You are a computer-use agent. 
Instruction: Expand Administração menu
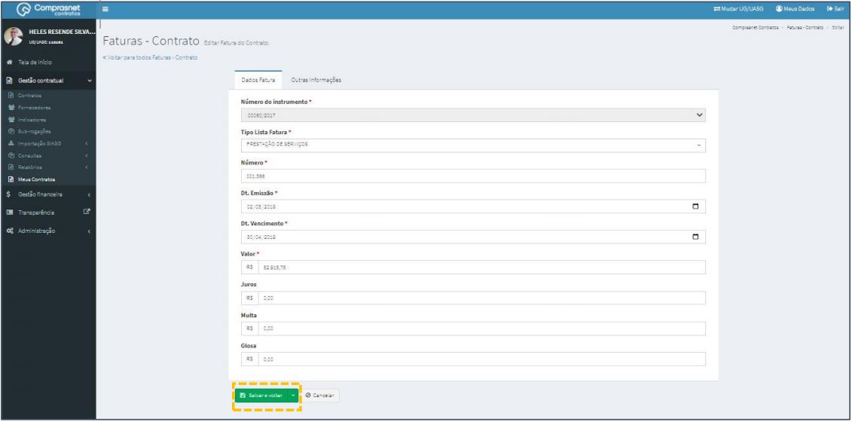[x=47, y=231]
